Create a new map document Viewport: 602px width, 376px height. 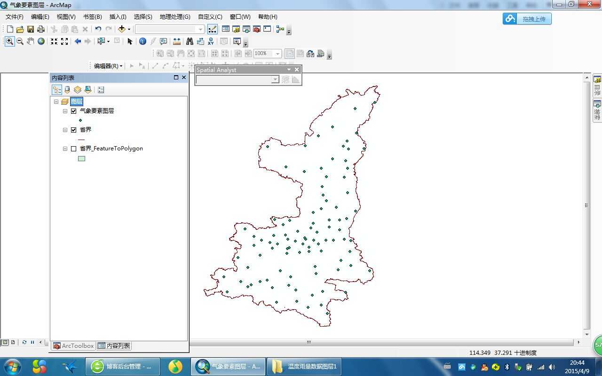coord(10,29)
